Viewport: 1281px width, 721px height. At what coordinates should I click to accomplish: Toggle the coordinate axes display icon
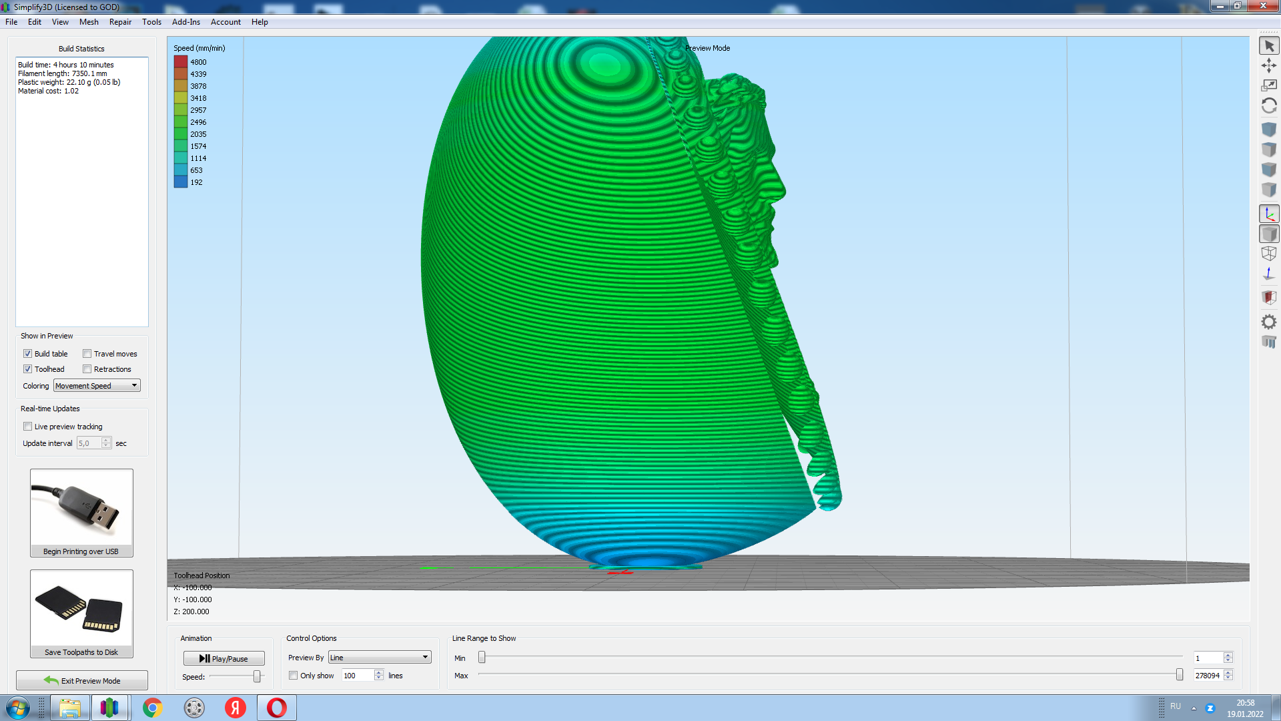pyautogui.click(x=1269, y=214)
